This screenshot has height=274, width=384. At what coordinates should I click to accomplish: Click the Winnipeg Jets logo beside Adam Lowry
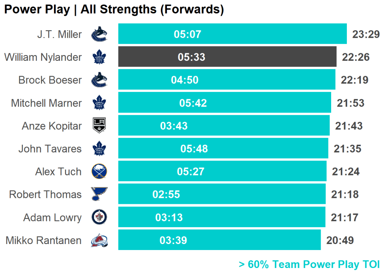click(x=99, y=217)
